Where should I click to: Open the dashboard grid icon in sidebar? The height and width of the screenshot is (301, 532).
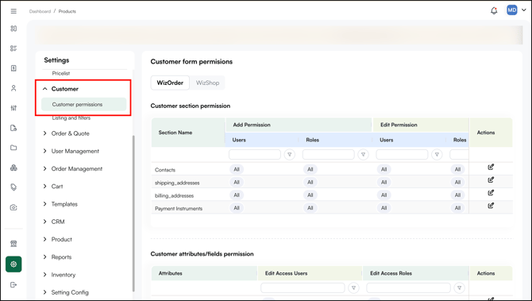pyautogui.click(x=13, y=29)
